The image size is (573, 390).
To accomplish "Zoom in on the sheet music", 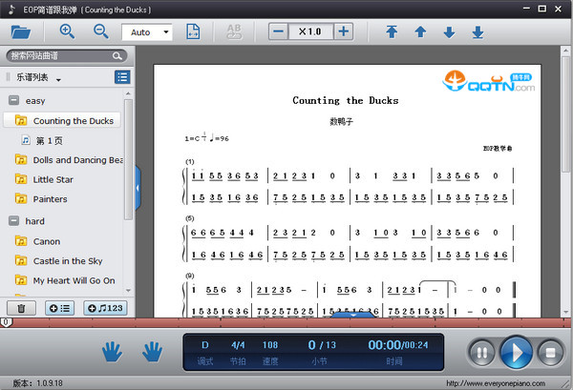I will coord(67,31).
